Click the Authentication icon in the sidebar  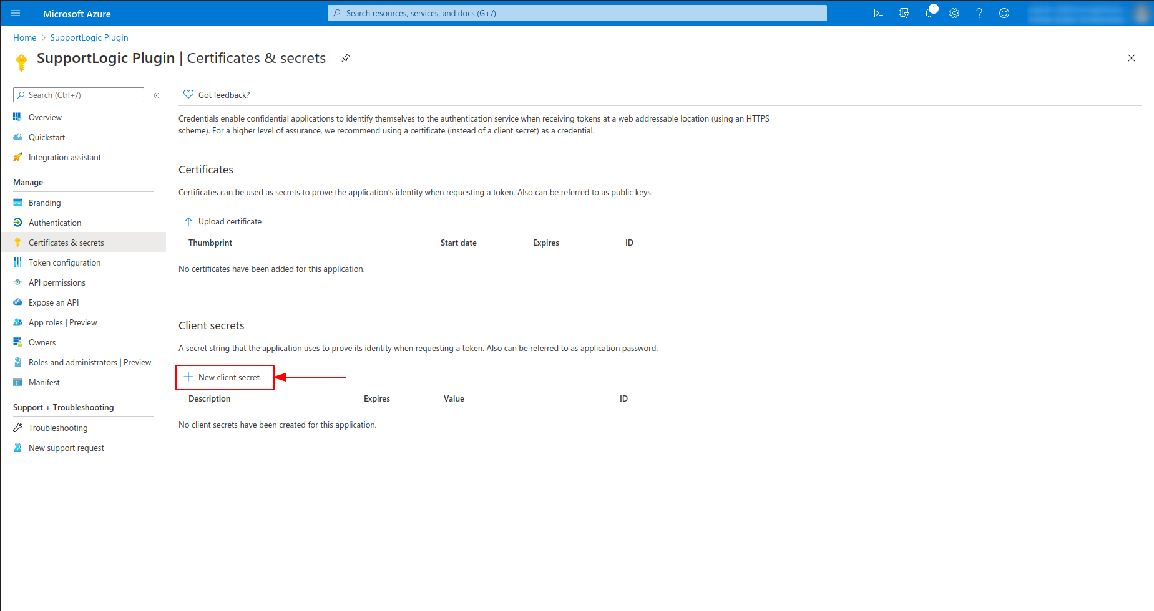[17, 222]
